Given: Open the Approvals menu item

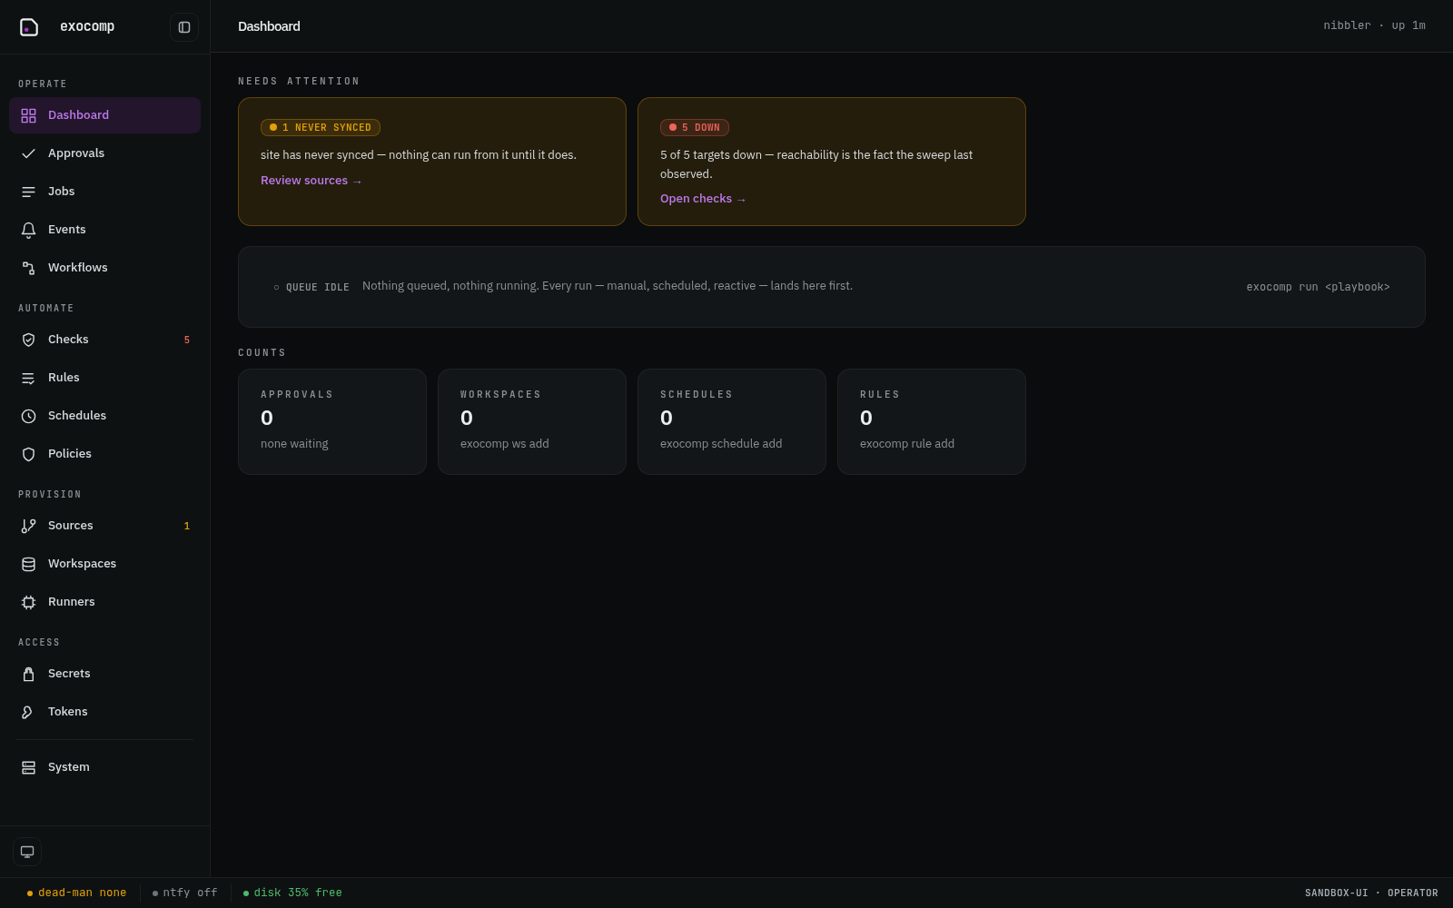Looking at the screenshot, I should tap(105, 153).
